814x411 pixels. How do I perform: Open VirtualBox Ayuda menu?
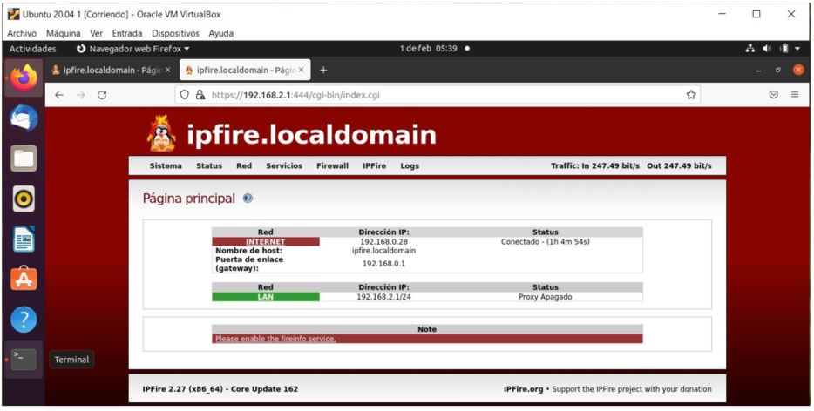(x=220, y=33)
